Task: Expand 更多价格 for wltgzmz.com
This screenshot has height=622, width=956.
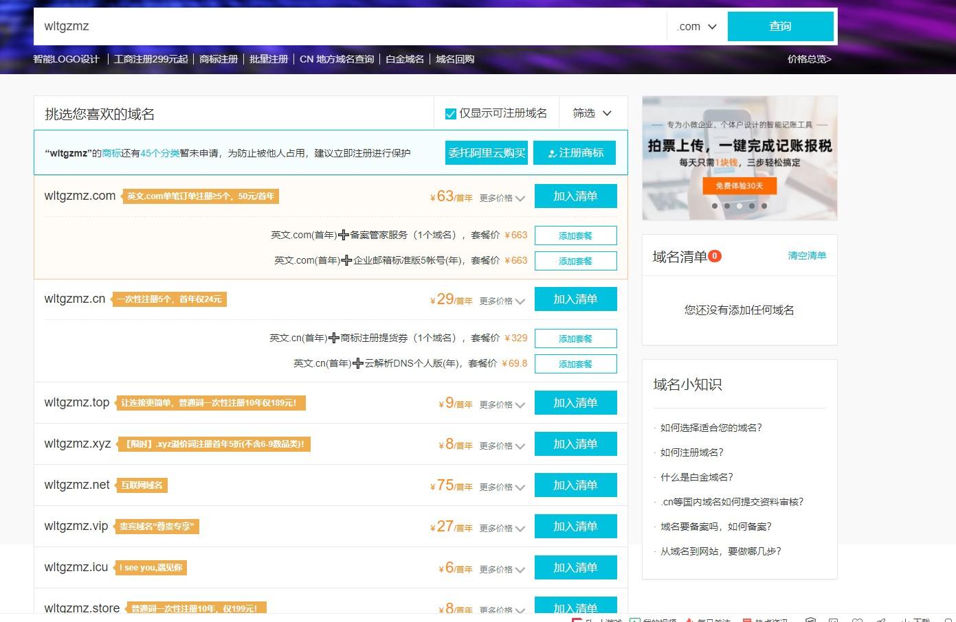Action: 502,198
